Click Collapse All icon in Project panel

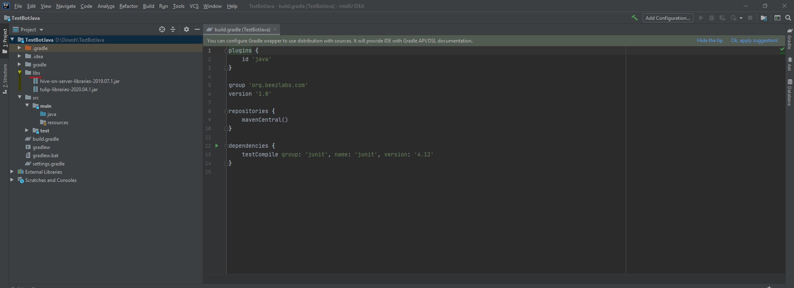[173, 29]
